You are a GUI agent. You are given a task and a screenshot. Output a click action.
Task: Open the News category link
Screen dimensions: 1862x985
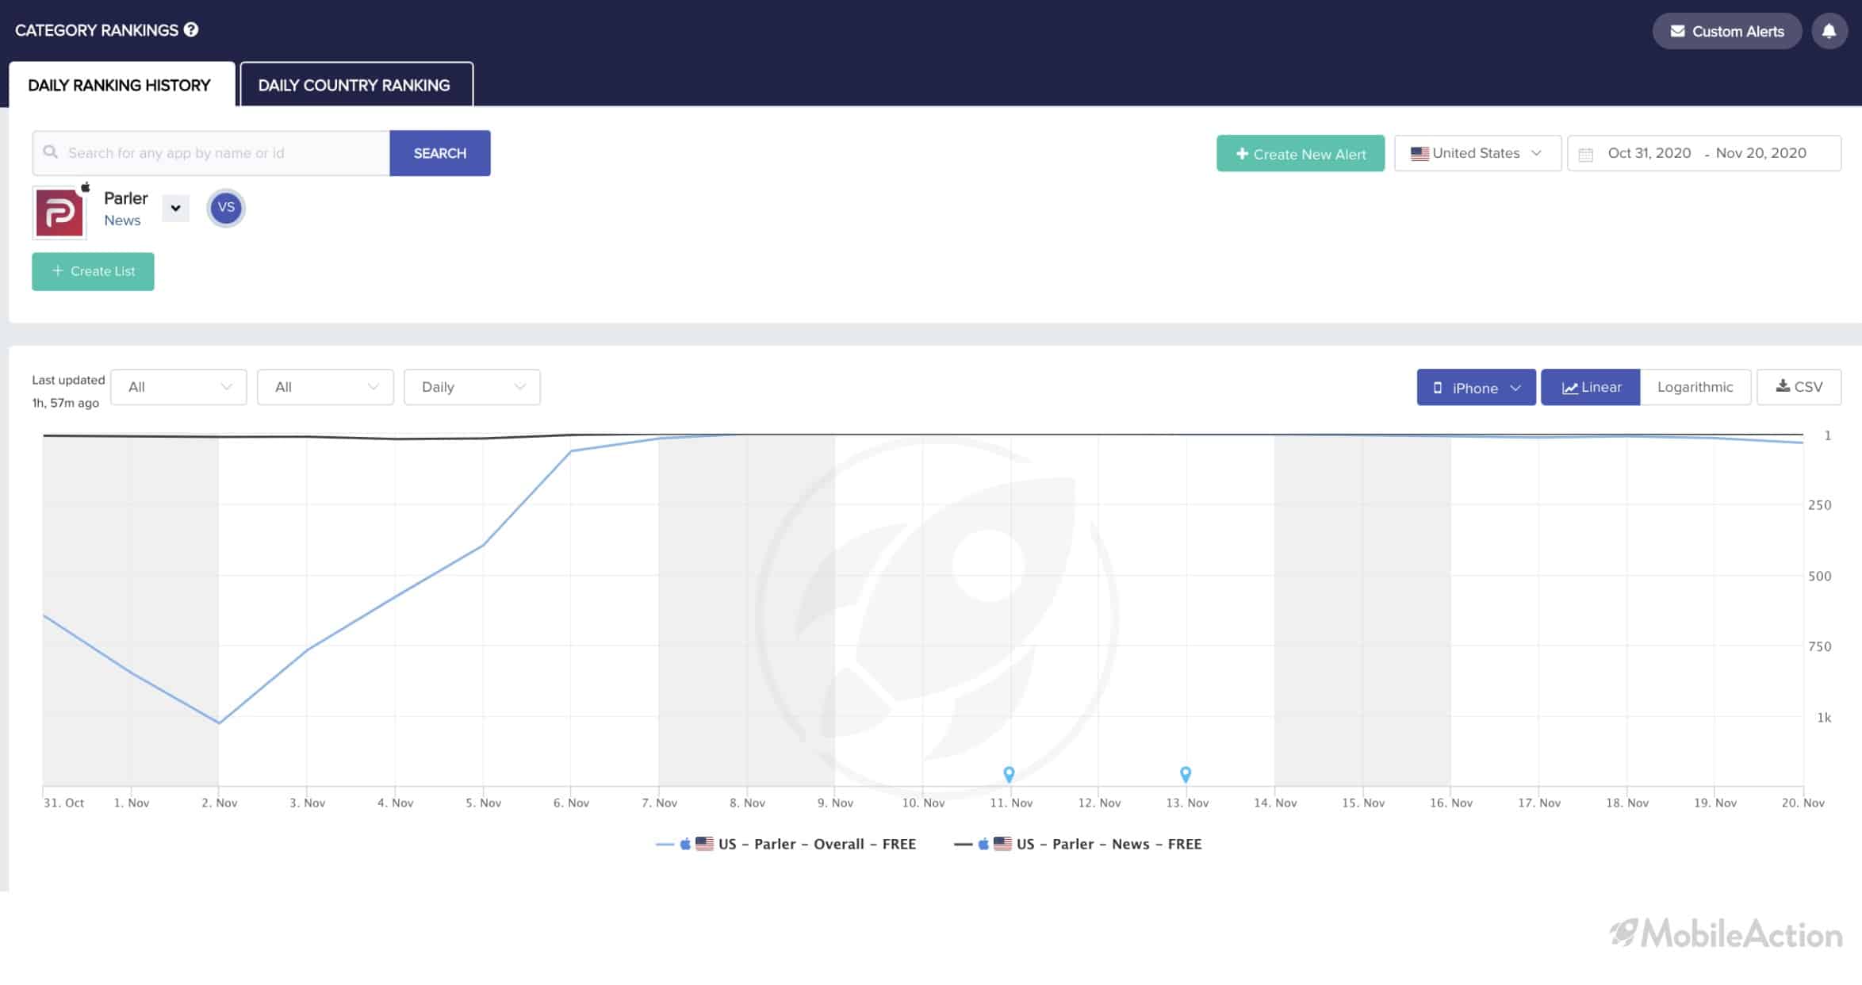[x=122, y=220]
